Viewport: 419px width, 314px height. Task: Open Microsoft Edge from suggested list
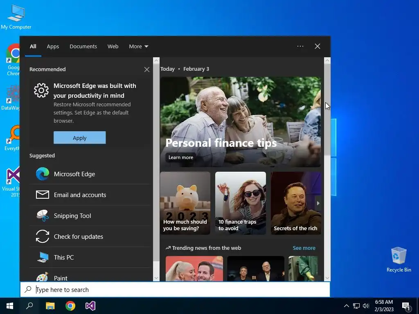pyautogui.click(x=90, y=174)
